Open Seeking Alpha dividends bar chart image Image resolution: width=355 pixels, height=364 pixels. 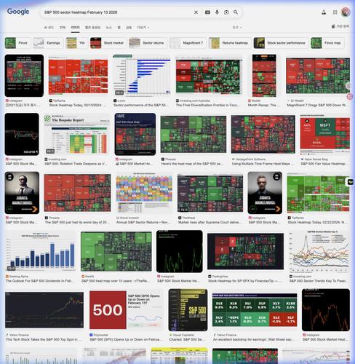click(x=41, y=251)
